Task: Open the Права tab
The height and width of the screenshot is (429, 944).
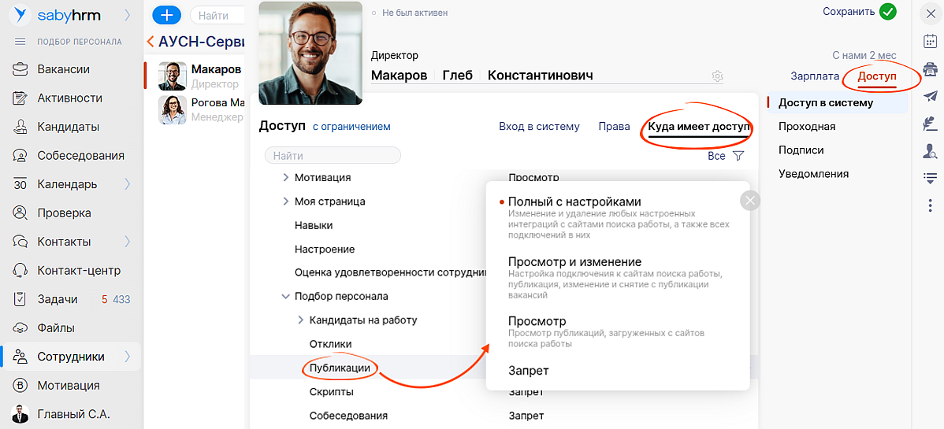Action: pos(614,127)
